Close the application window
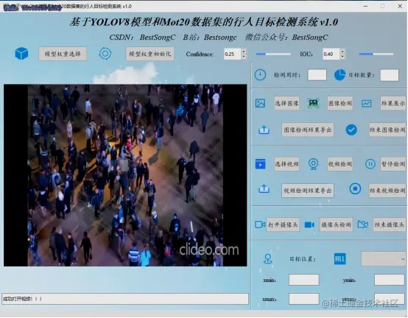 click(400, 6)
